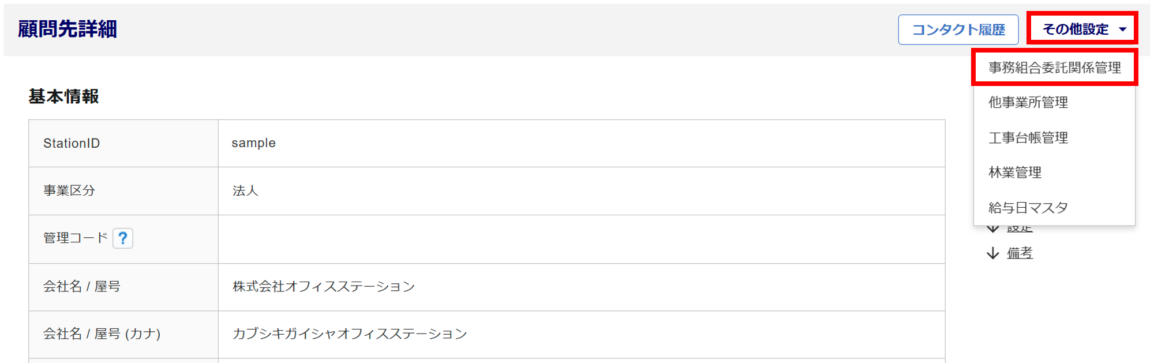Click the カブシキガイシャオフィスステーション kana value

pos(349,334)
